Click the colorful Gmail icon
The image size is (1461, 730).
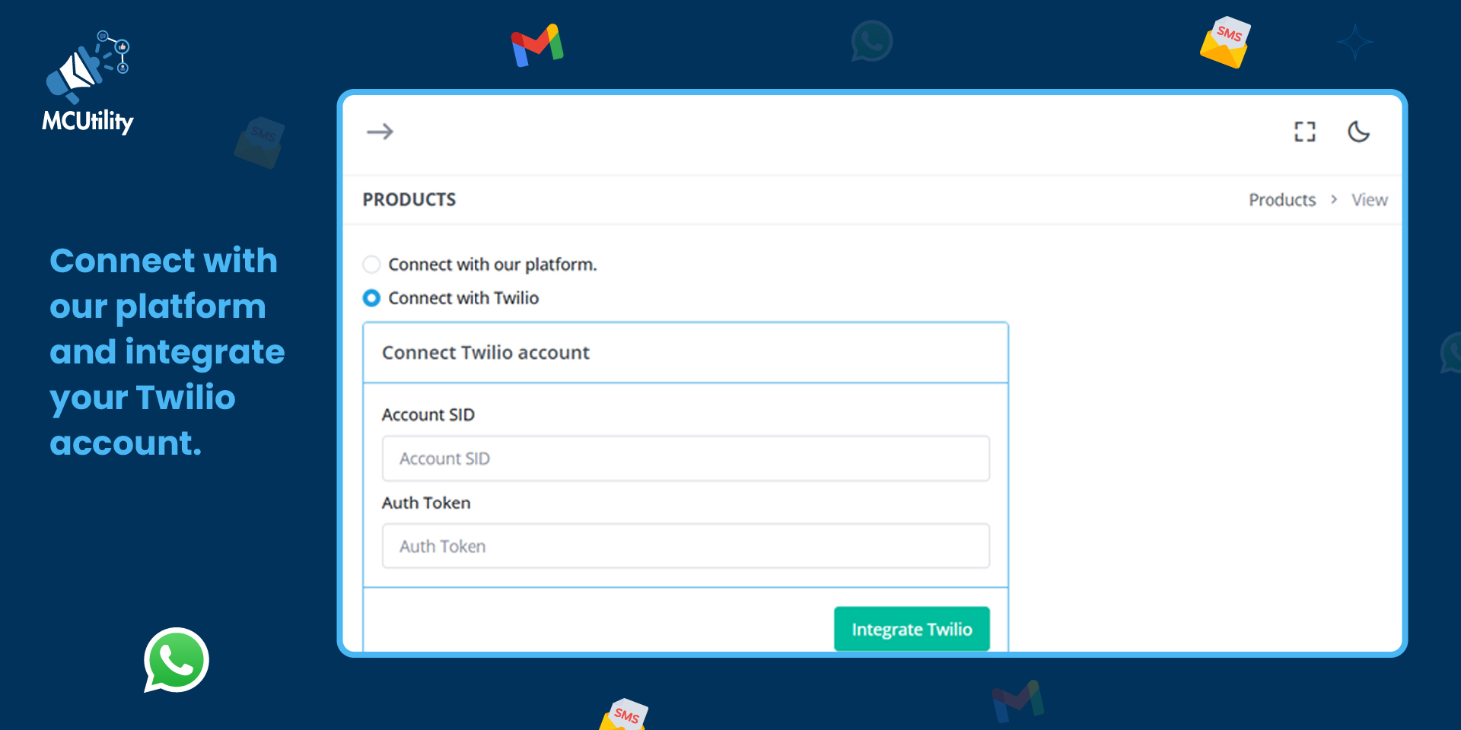[x=537, y=46]
